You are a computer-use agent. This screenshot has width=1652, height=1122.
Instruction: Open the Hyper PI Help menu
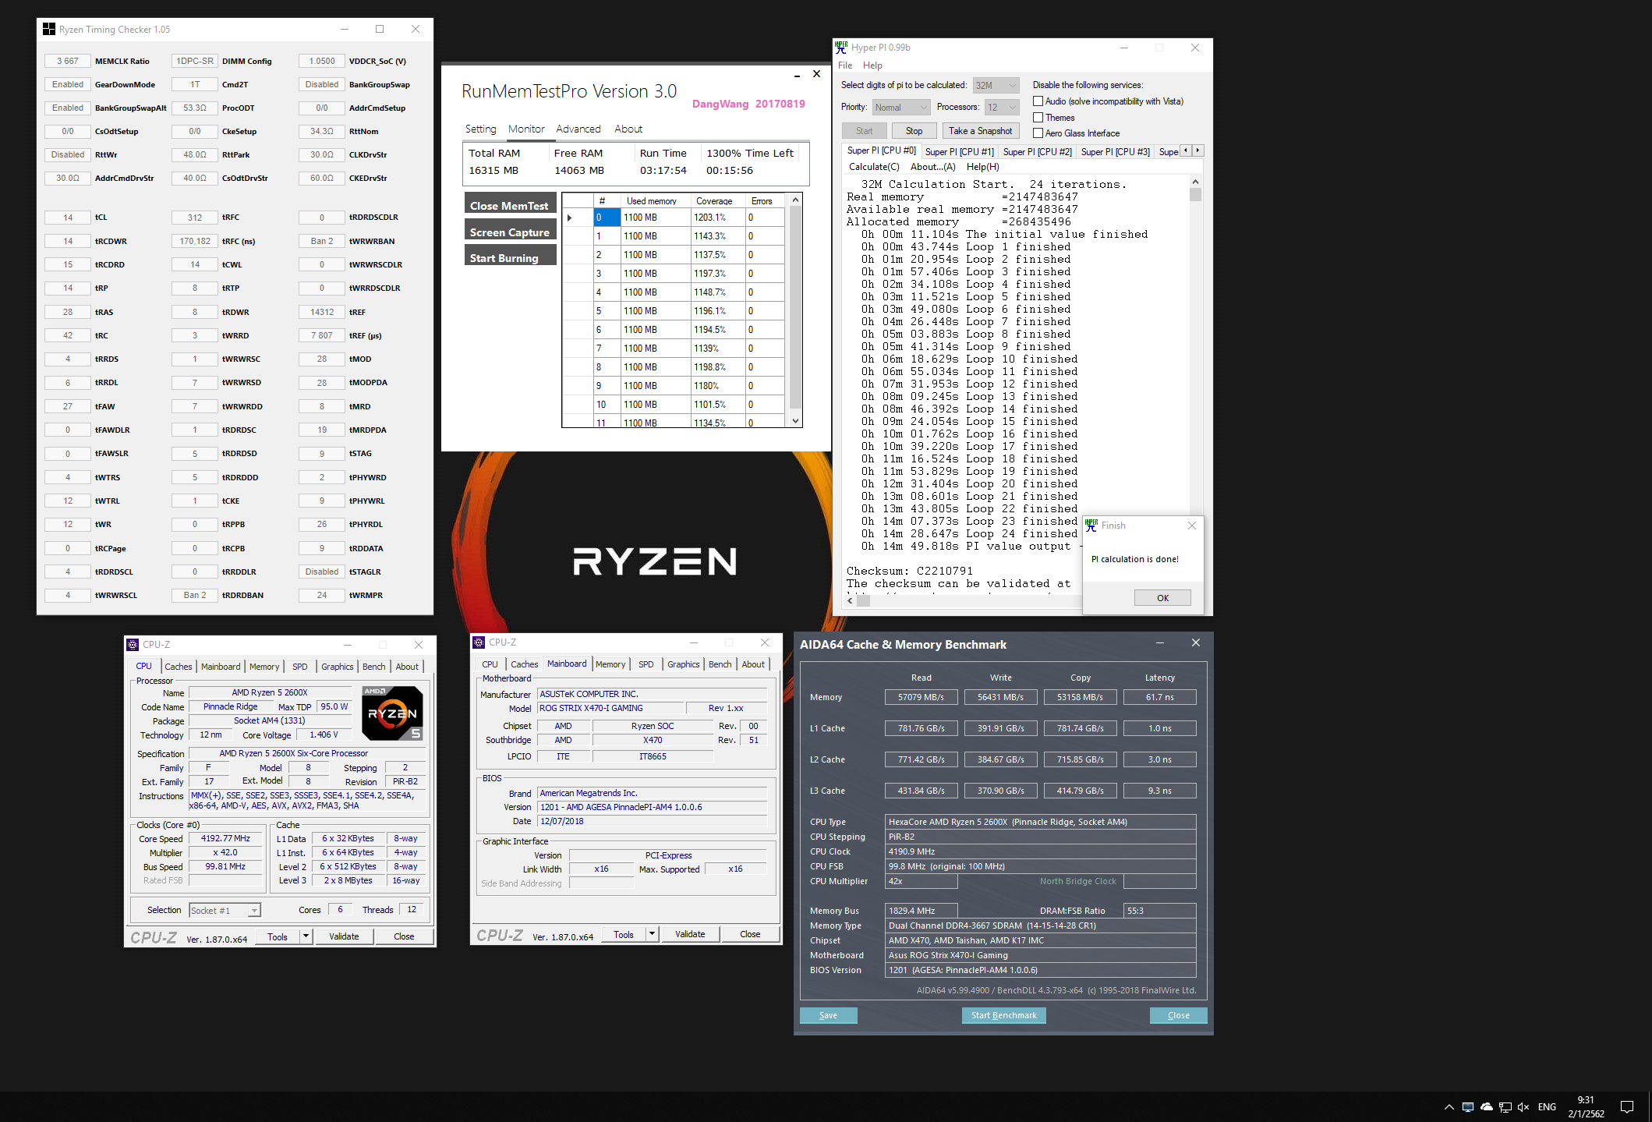click(872, 65)
